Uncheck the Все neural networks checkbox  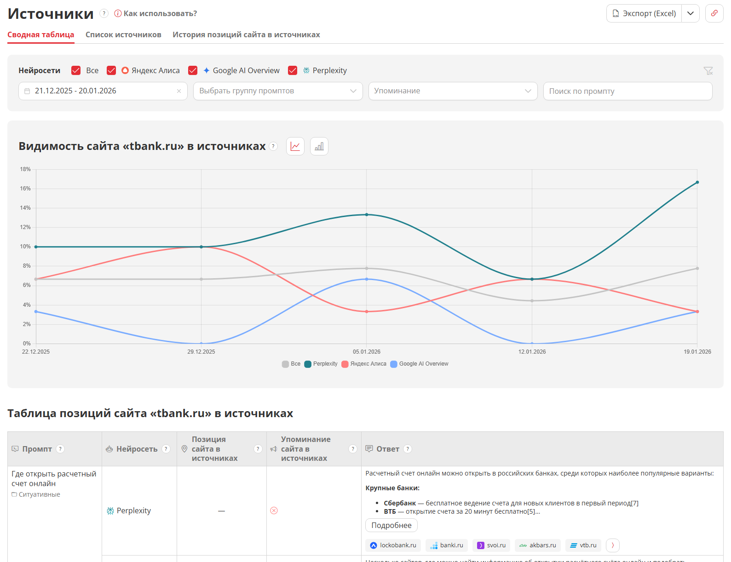76,70
